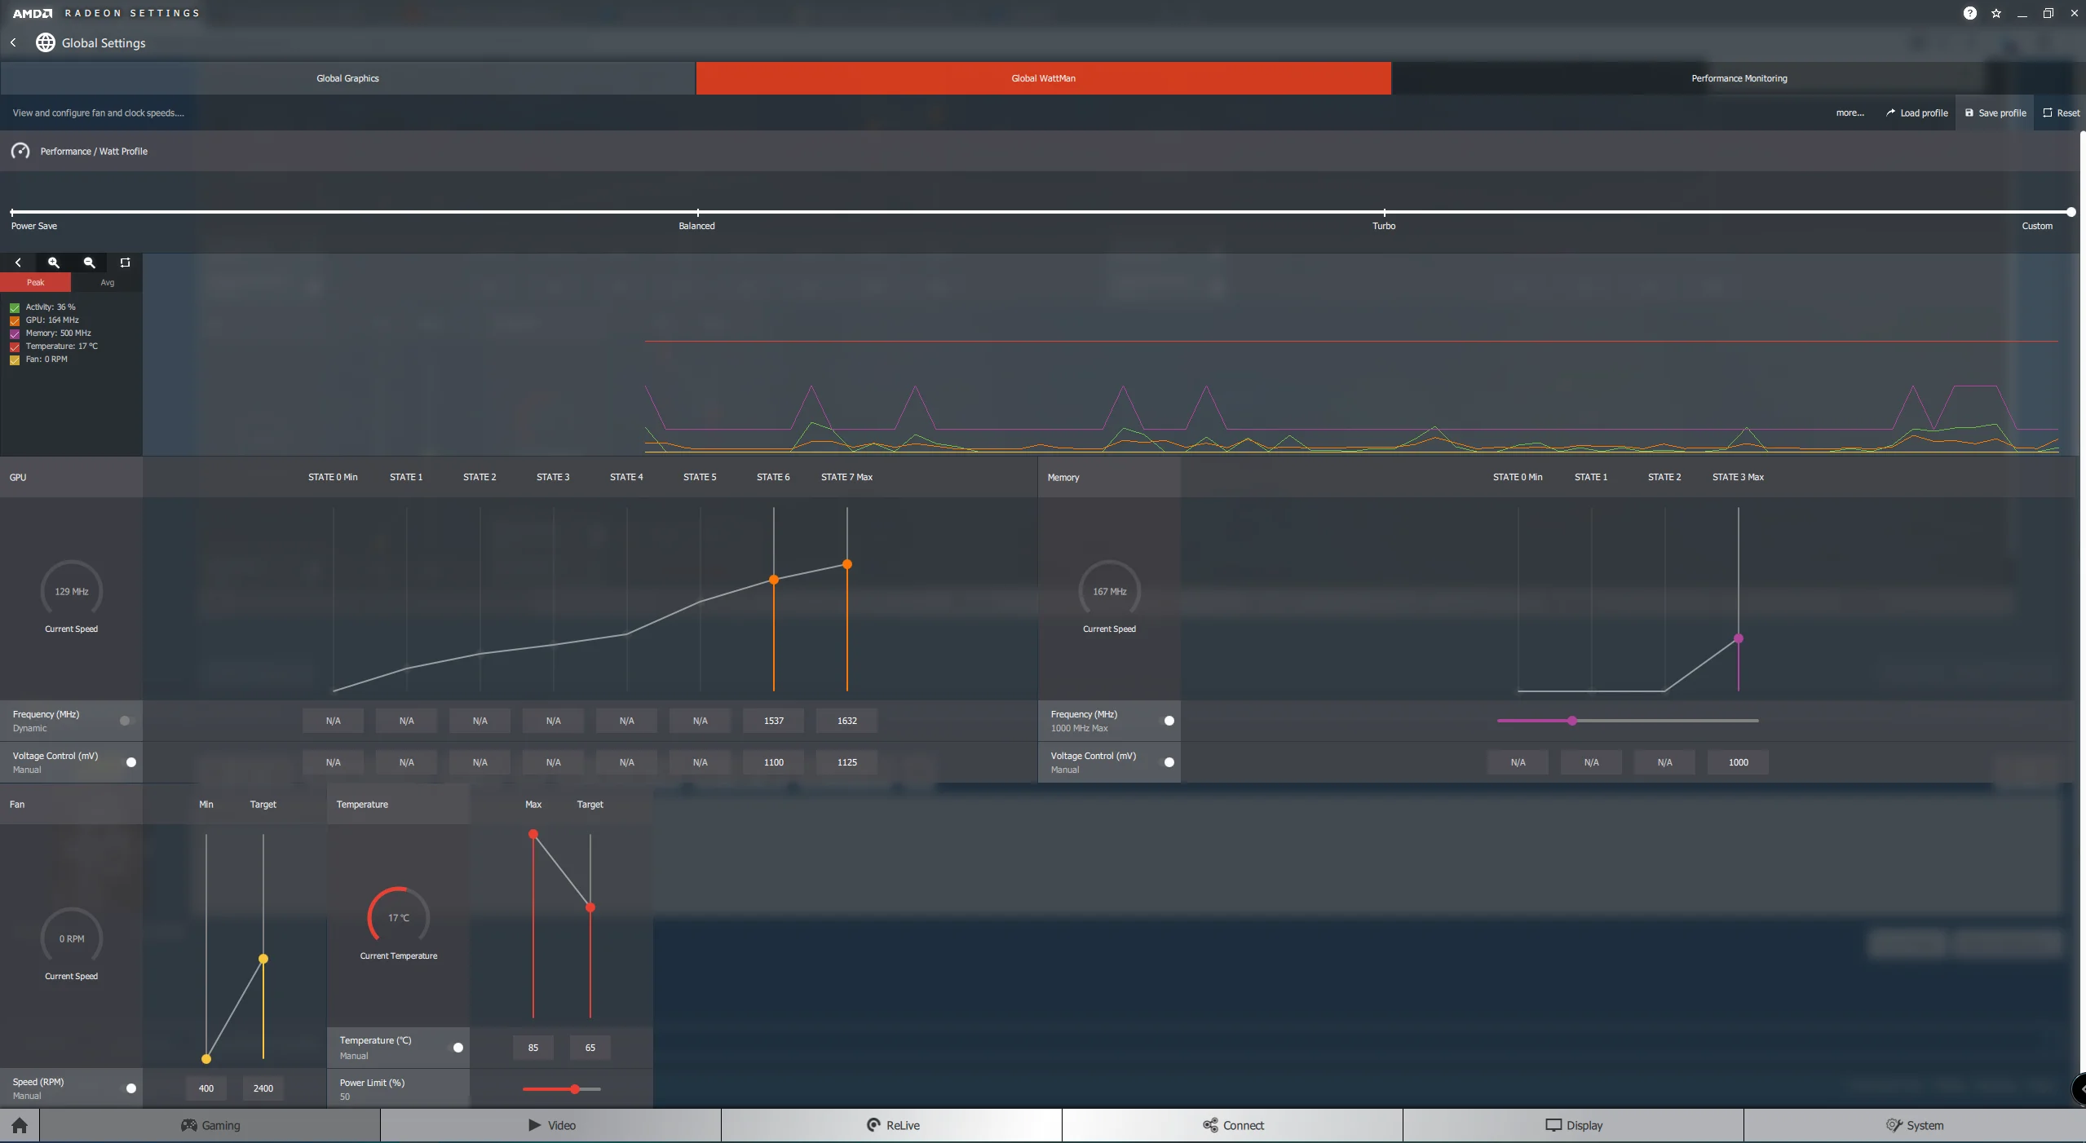Image resolution: width=2086 pixels, height=1143 pixels.
Task: Open the ReLive section
Action: tap(892, 1125)
